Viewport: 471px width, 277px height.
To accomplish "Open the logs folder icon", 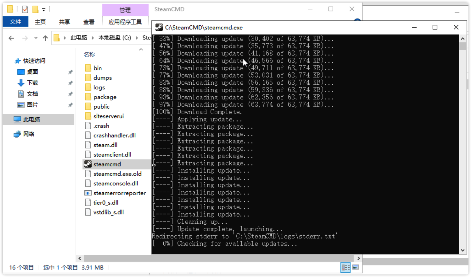I will click(88, 87).
